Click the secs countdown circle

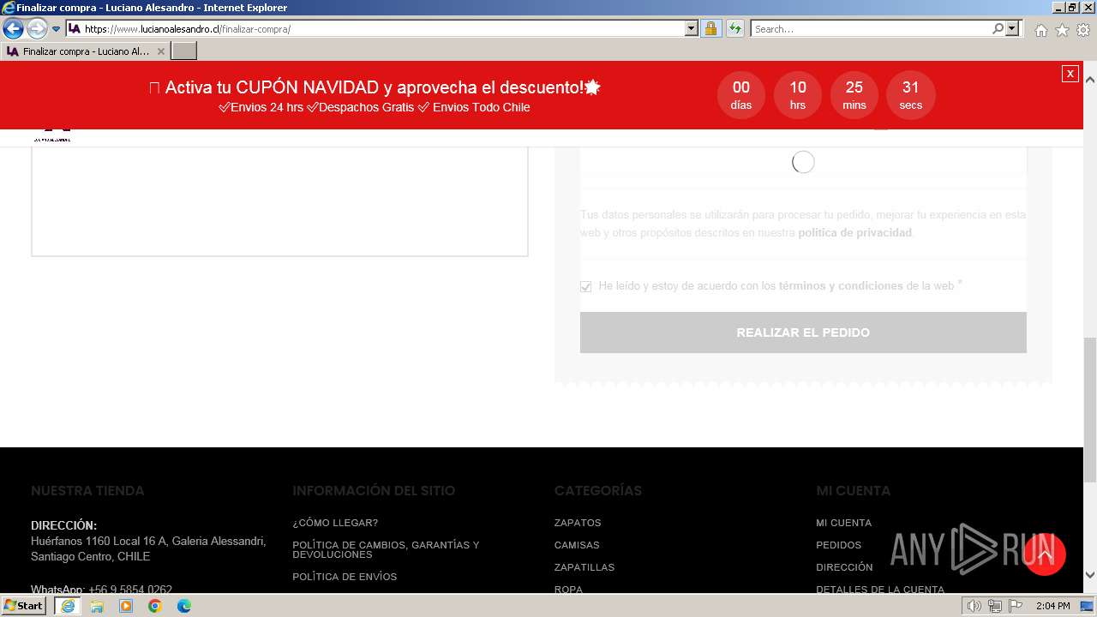pyautogui.click(x=911, y=95)
